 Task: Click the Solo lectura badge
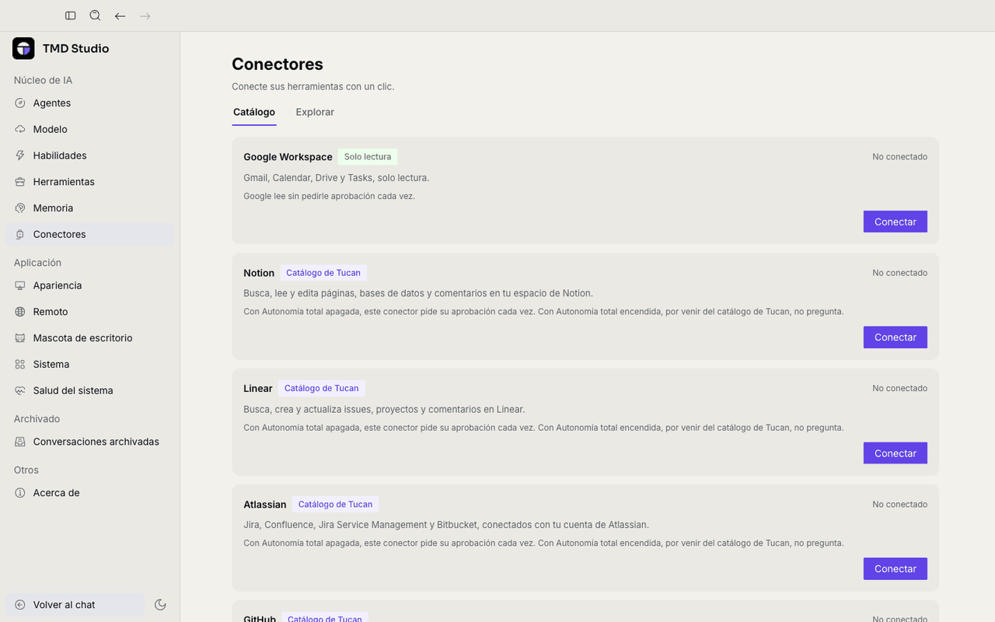(368, 157)
